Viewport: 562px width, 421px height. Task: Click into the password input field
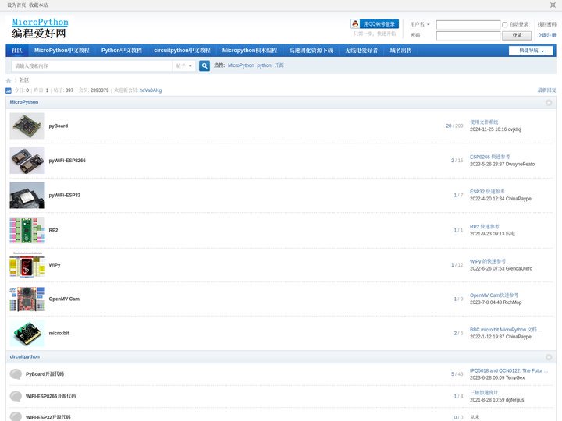click(x=468, y=35)
